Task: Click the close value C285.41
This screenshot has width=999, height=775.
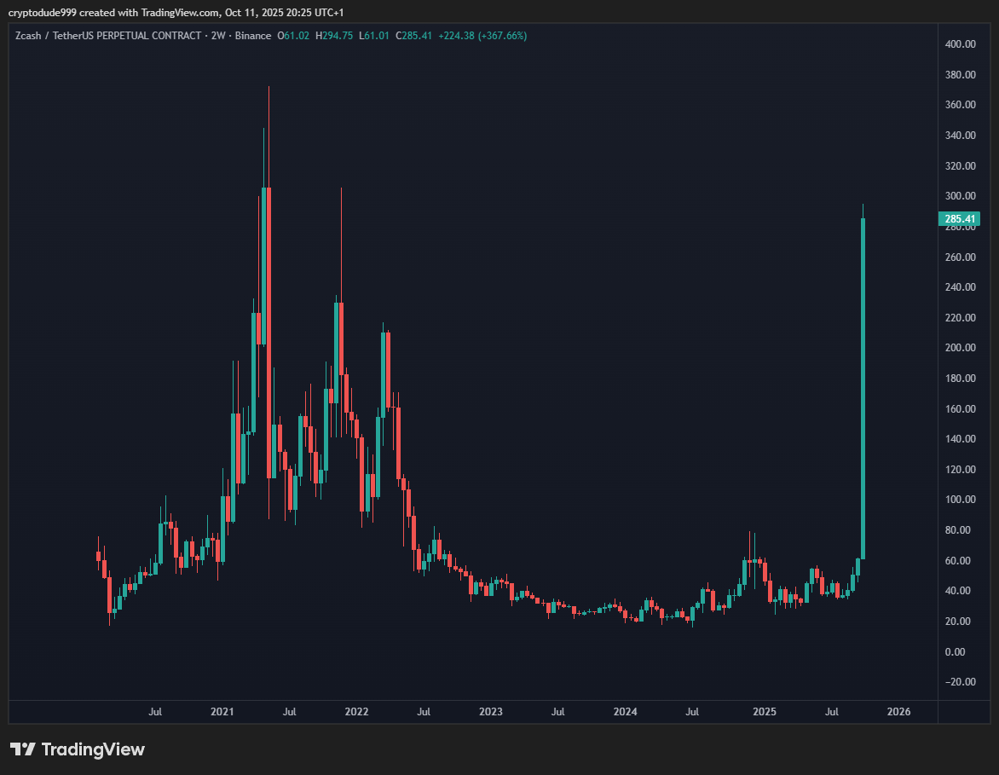Action: click(413, 36)
